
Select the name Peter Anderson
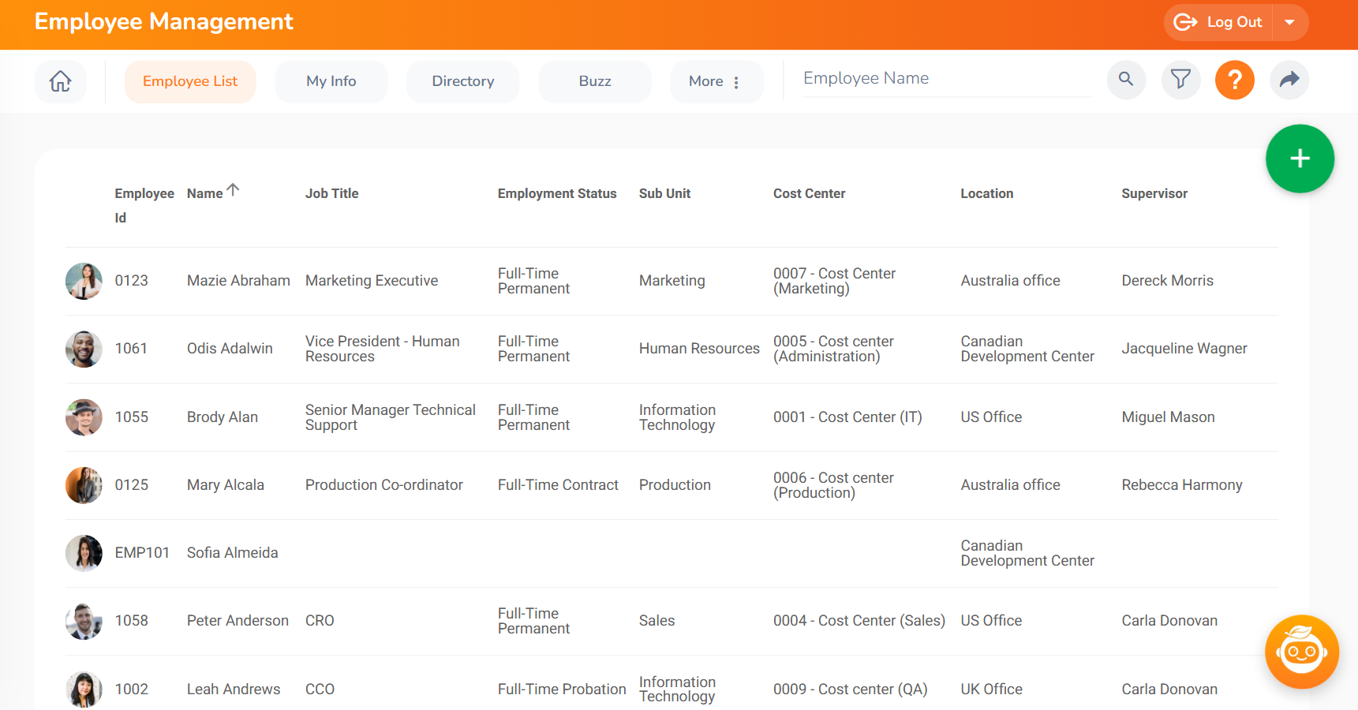[238, 621]
